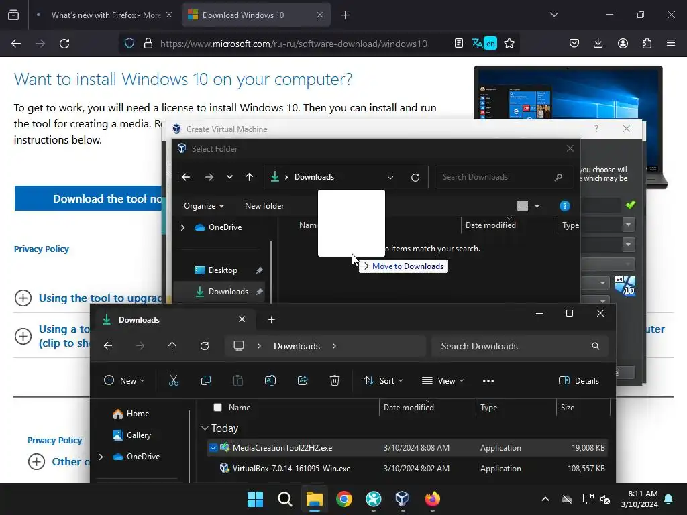Screen dimensions: 687x515
Task: Click the back arrow in Select Folder dialog
Action: [186, 177]
